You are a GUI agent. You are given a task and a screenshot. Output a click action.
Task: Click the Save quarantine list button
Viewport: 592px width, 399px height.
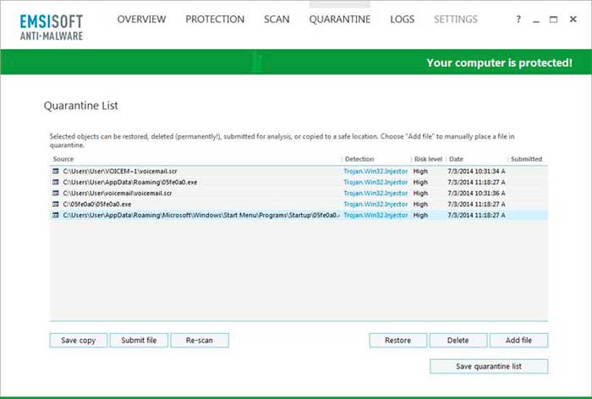(489, 366)
